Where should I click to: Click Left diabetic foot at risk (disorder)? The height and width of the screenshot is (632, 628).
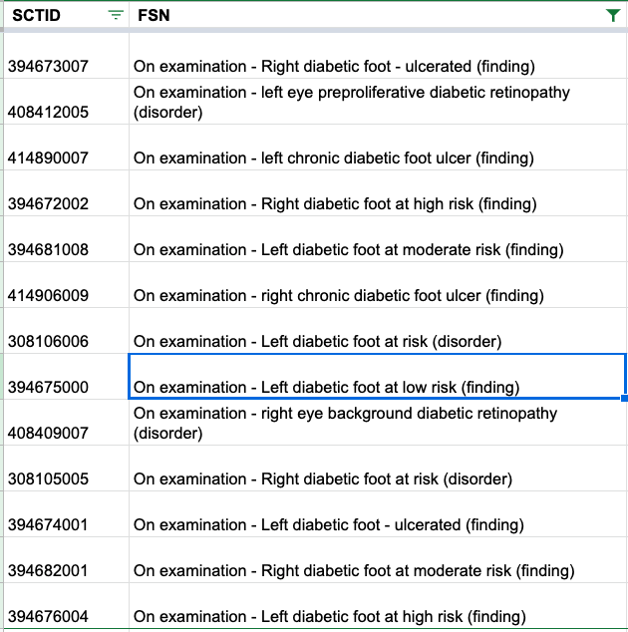pos(378,331)
